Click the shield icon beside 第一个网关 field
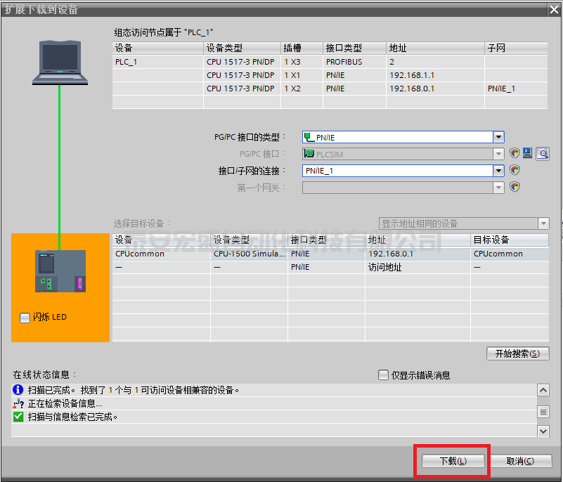The height and width of the screenshot is (482, 563). click(x=515, y=187)
